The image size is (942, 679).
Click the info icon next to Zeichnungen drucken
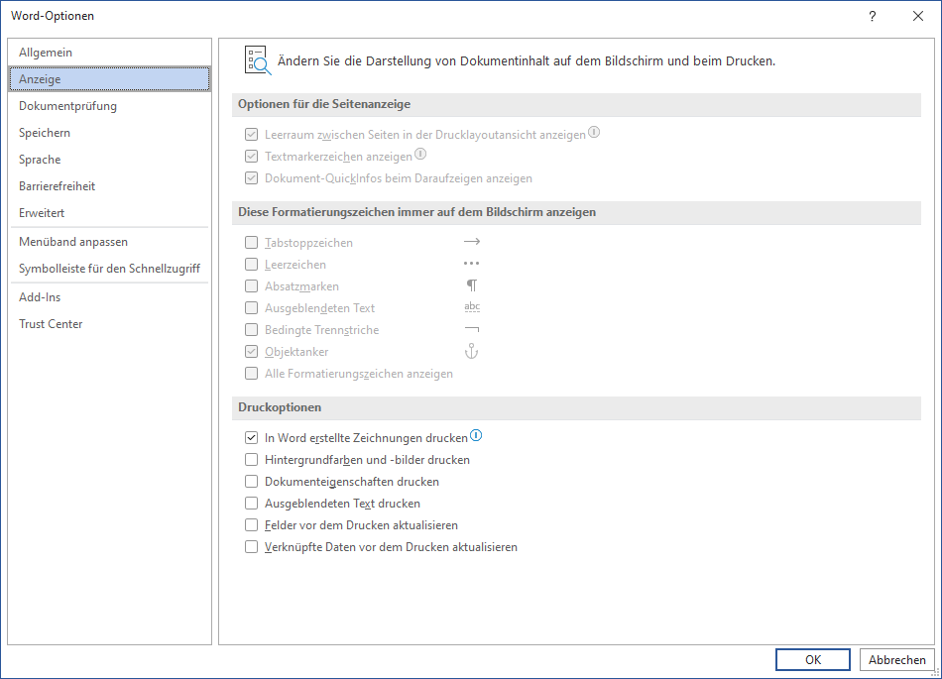[476, 436]
